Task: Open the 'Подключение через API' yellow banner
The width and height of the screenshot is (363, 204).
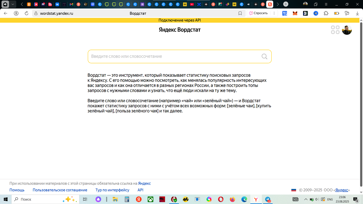Action: [180, 20]
